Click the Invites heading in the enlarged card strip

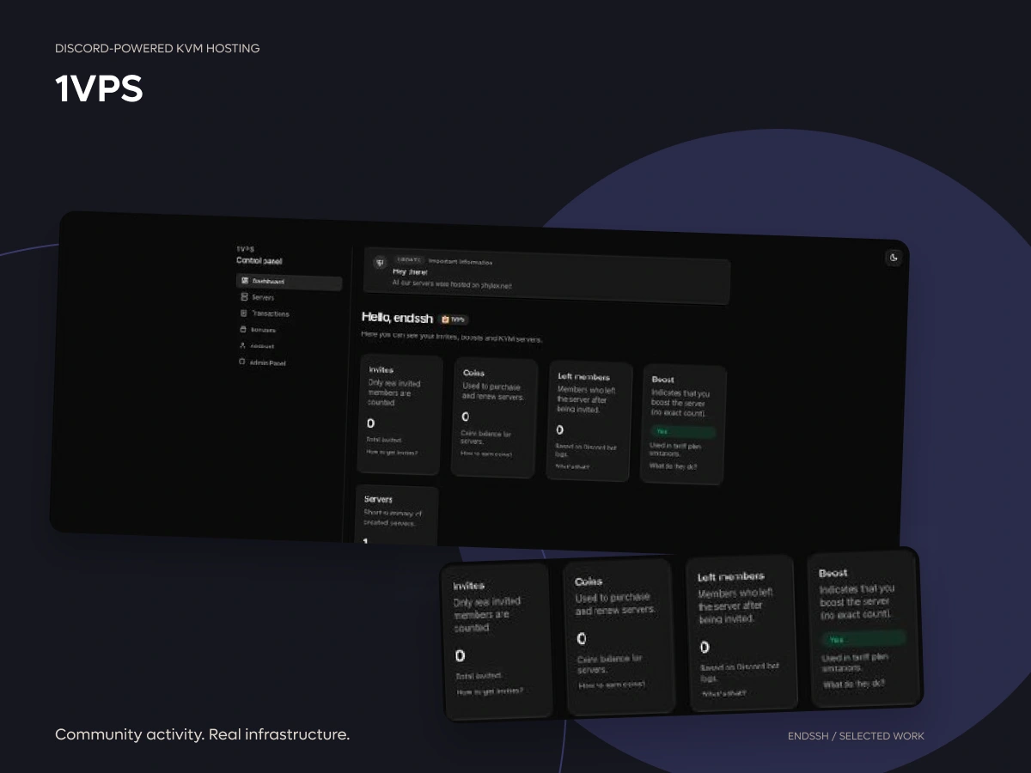click(469, 586)
